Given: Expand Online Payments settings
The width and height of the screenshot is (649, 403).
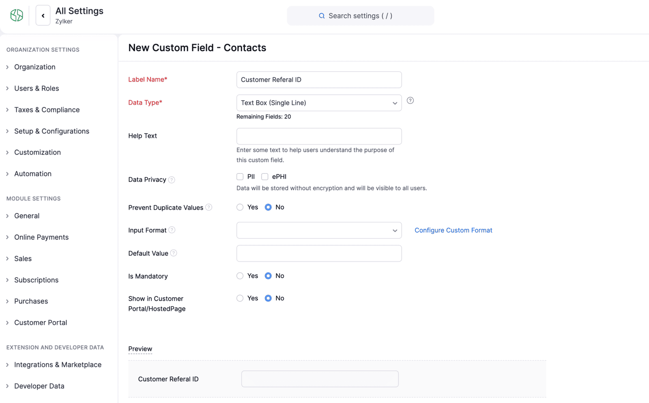Looking at the screenshot, I should (41, 237).
